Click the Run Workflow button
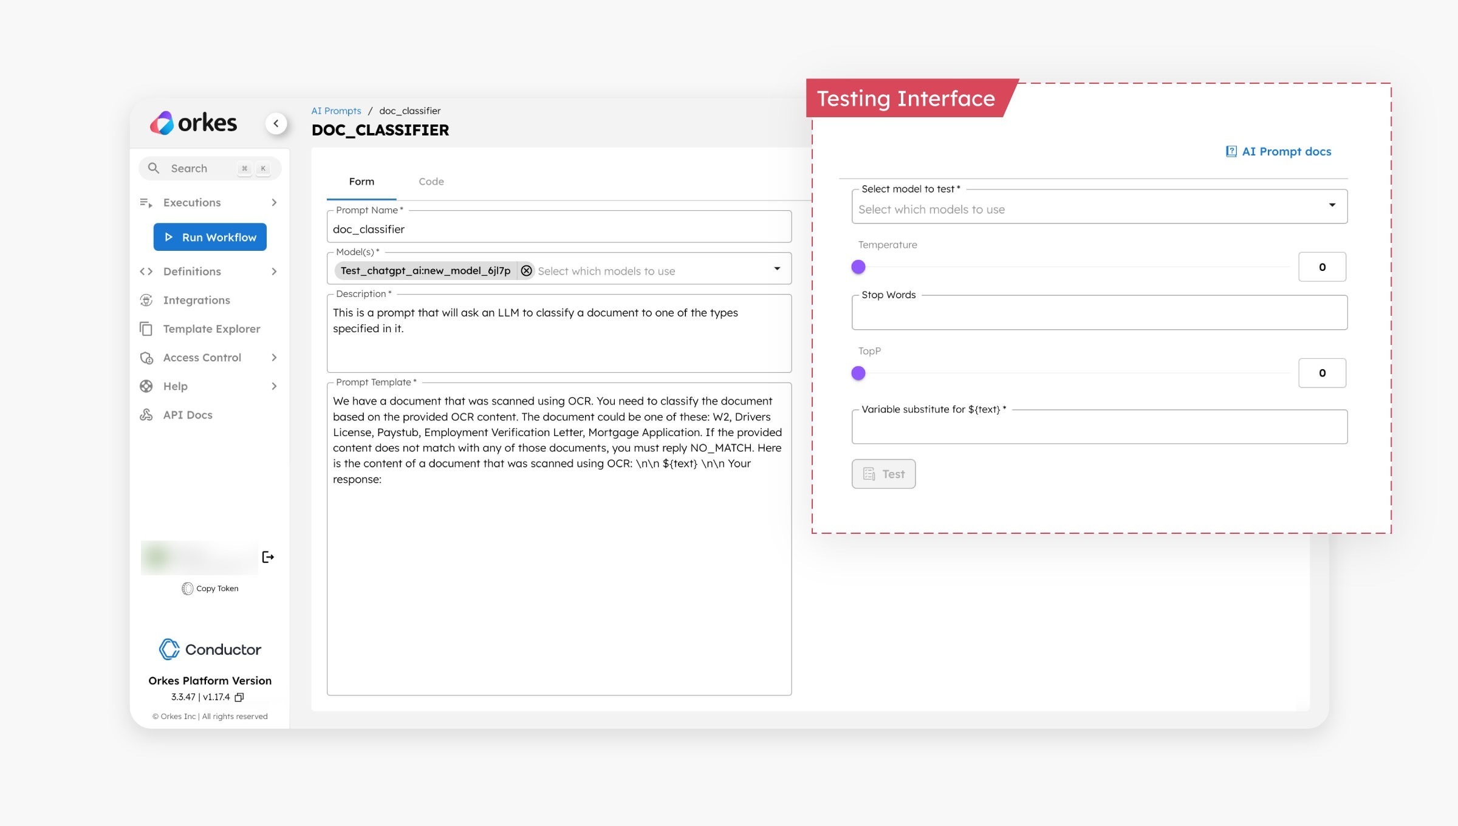 (210, 237)
